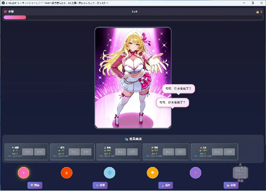Viewport: 266px width, 191px height.
Task: Select the orange-red flame circle action
Action: 66,173
